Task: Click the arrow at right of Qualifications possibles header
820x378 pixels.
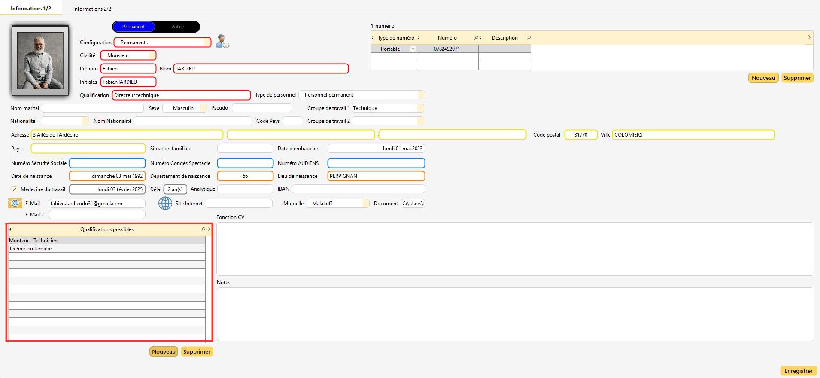Action: click(x=210, y=229)
